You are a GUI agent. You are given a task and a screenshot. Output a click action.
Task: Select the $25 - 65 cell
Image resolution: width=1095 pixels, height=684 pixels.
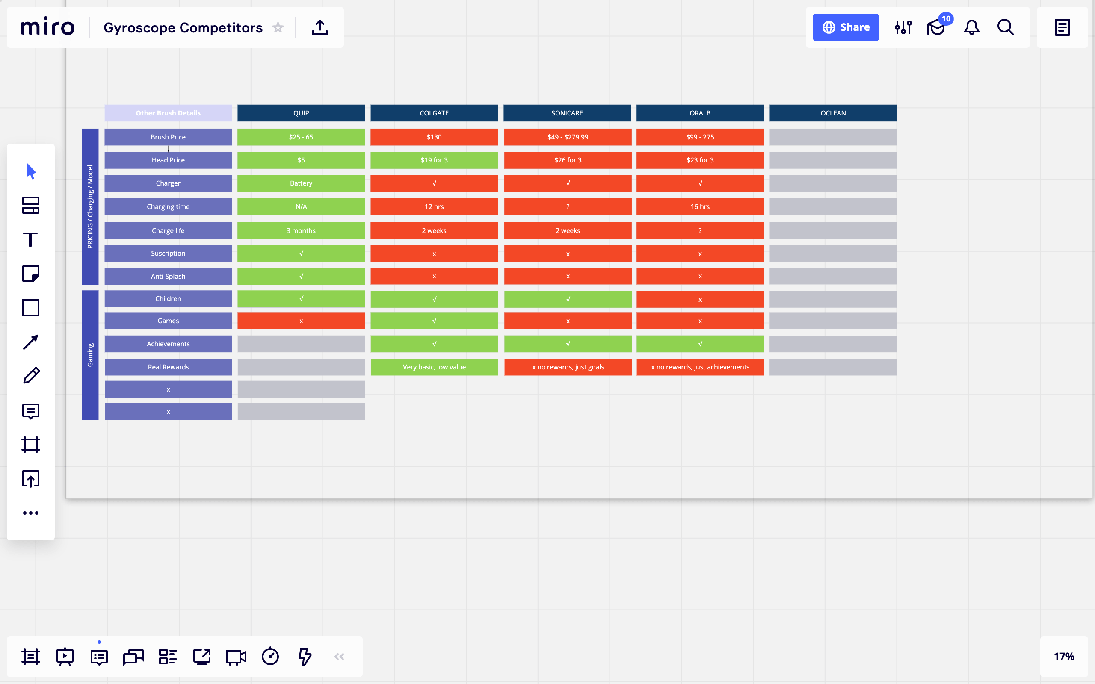tap(301, 137)
